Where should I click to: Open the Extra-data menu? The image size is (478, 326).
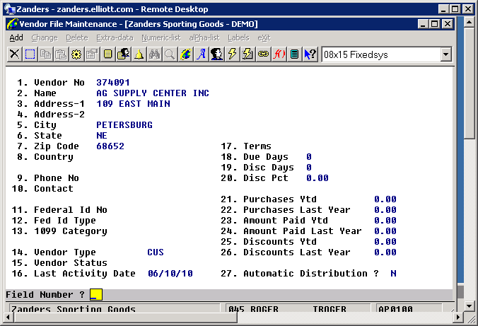click(115, 37)
